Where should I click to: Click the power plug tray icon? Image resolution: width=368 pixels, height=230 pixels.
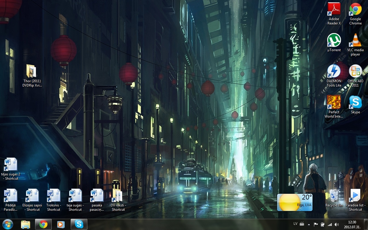pos(323,224)
